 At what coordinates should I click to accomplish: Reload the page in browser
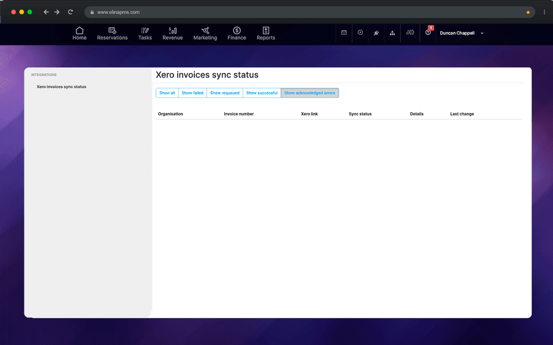(x=71, y=12)
